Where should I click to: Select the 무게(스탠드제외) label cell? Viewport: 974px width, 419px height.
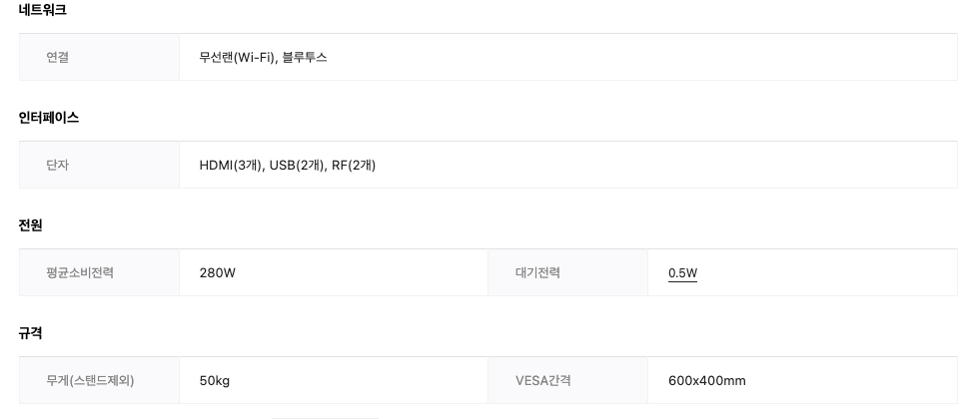point(99,380)
